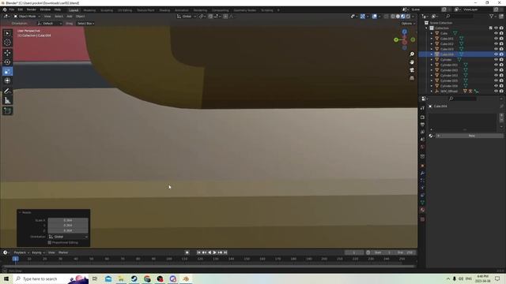506x284 pixels.
Task: Expand the Cube object in outliner
Action: tap(432, 33)
